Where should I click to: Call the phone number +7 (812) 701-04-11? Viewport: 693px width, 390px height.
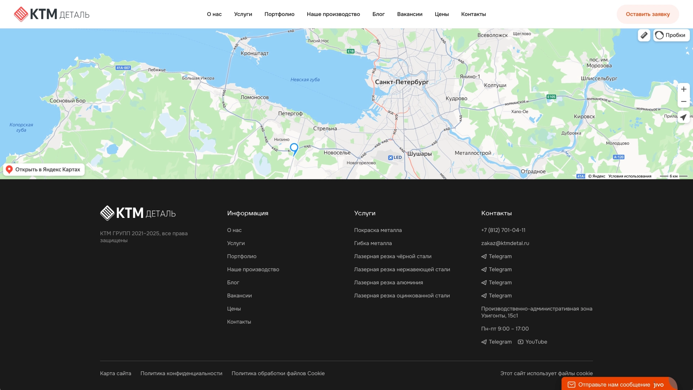pyautogui.click(x=503, y=230)
